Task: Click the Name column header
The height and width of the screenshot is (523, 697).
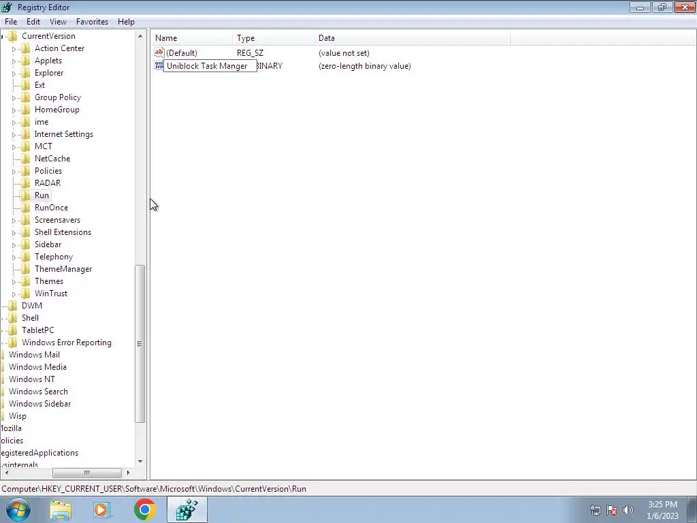Action: (191, 38)
